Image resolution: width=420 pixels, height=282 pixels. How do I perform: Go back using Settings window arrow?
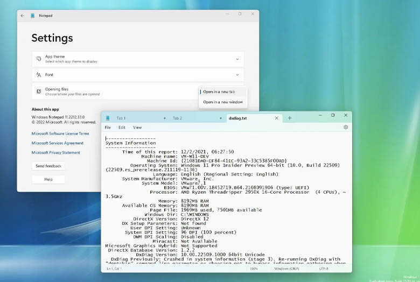point(23,16)
